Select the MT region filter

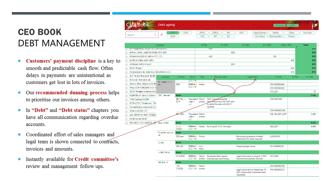point(215,36)
